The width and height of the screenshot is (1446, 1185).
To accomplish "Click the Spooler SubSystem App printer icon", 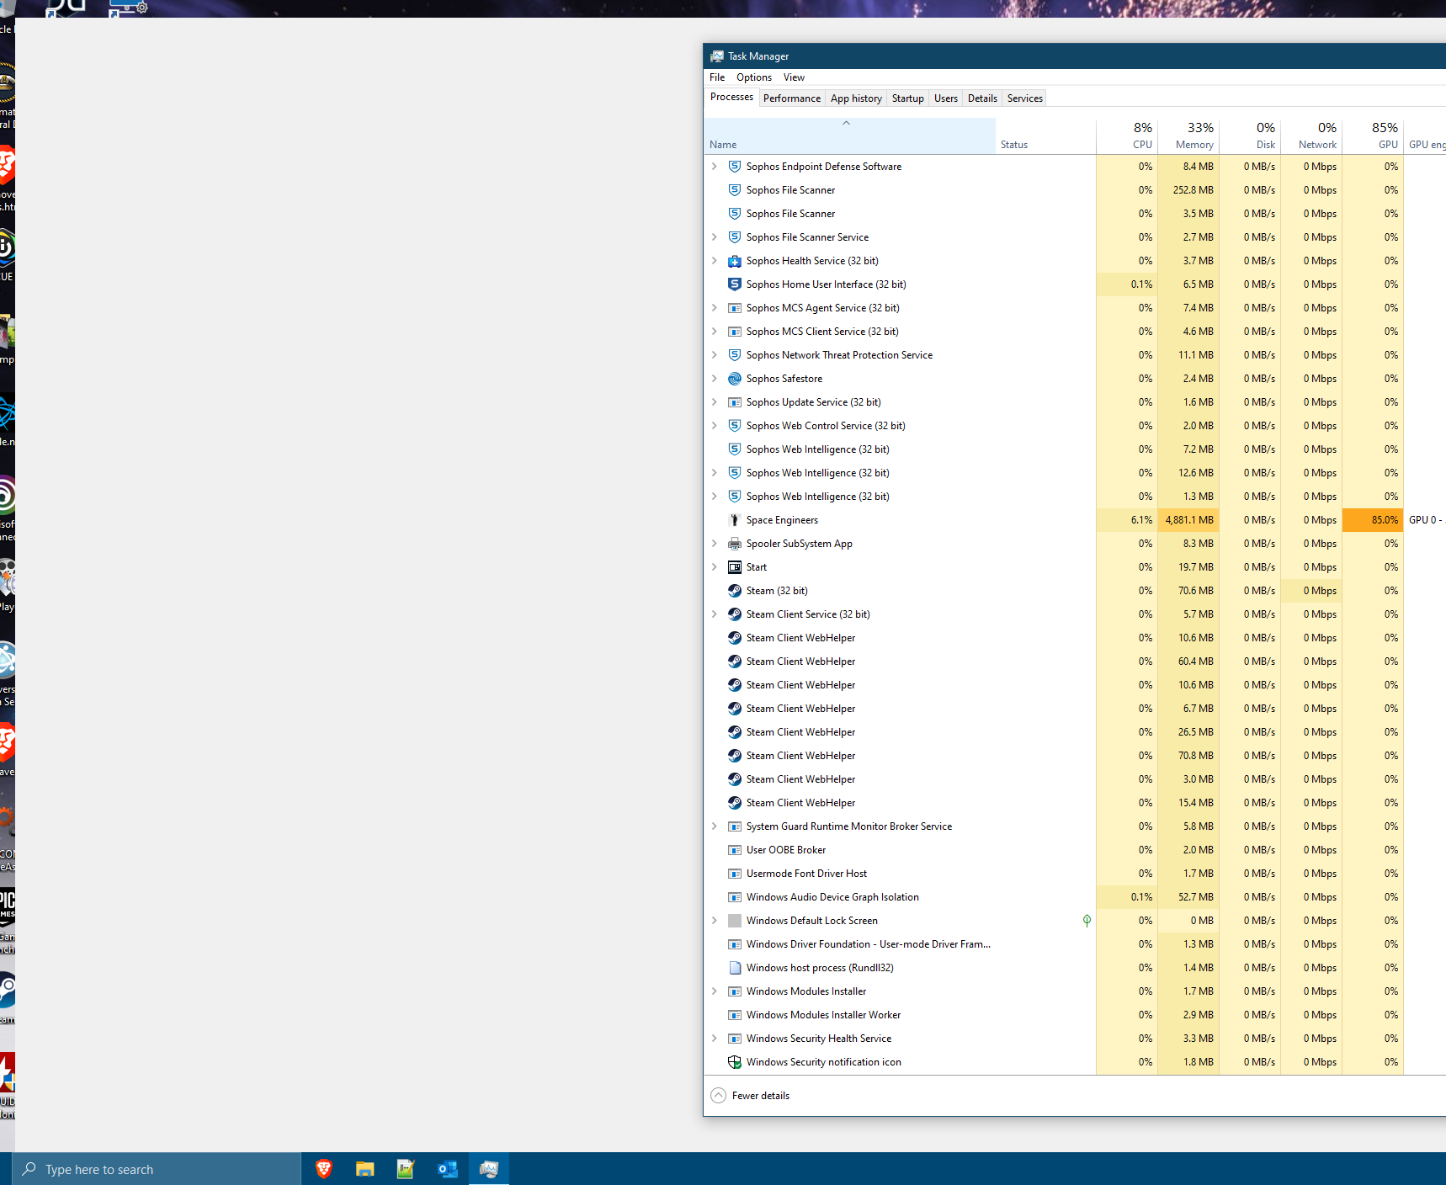I will click(734, 544).
